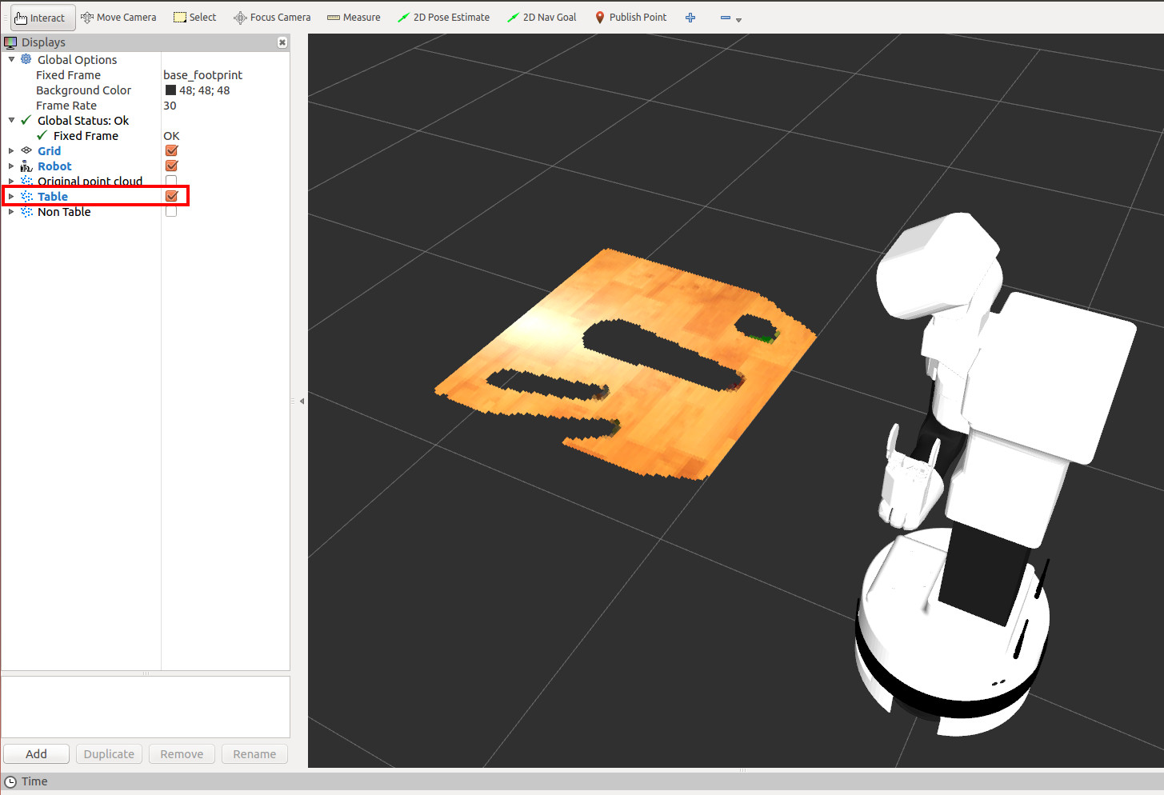Image resolution: width=1164 pixels, height=795 pixels.
Task: Select the Interact tool
Action: [40, 18]
